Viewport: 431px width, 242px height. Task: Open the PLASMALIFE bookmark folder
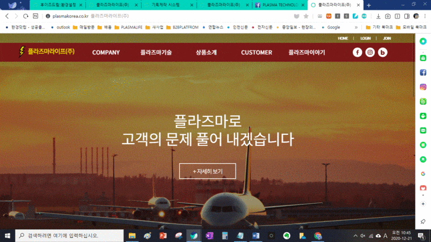coord(128,27)
